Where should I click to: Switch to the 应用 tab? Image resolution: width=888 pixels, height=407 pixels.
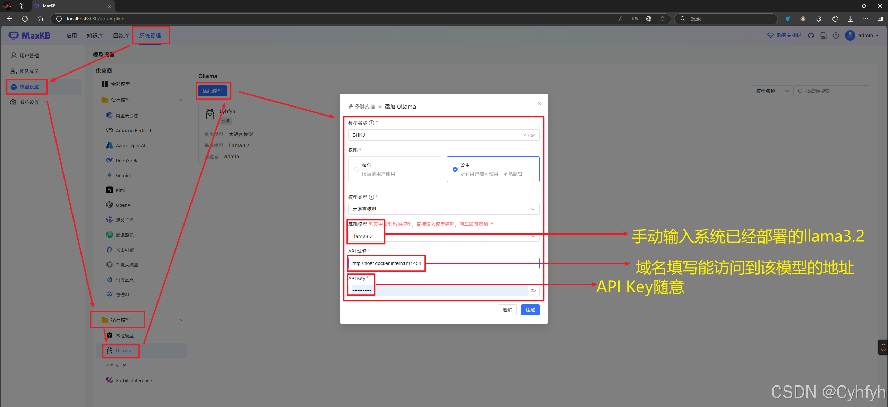pyautogui.click(x=72, y=35)
